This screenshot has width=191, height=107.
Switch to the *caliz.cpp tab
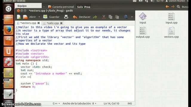click(53, 23)
